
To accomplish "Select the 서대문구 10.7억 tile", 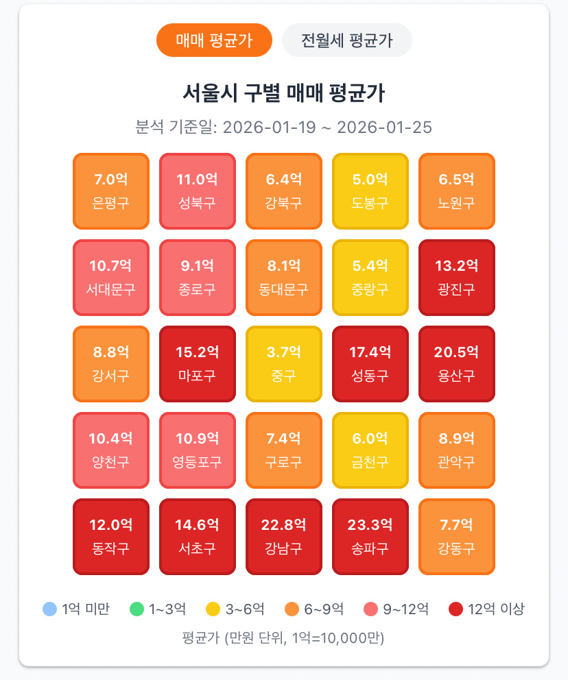I will tap(111, 278).
